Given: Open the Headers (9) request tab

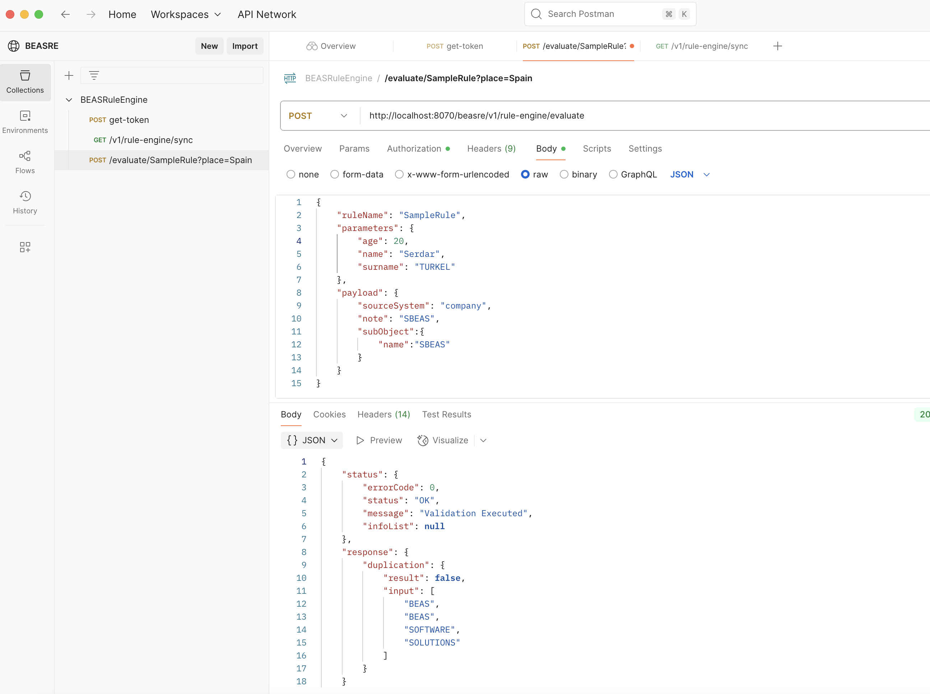Looking at the screenshot, I should point(492,149).
